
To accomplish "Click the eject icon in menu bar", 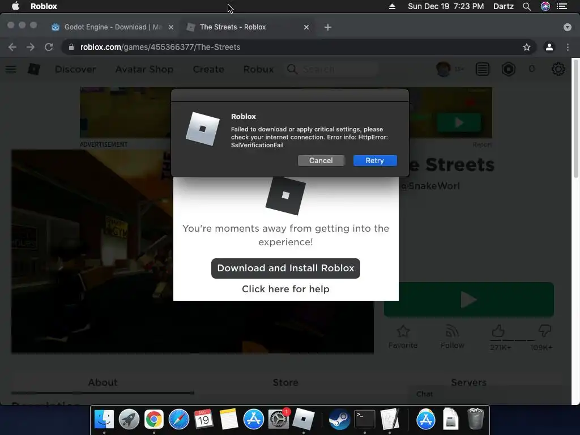I will pos(392,6).
